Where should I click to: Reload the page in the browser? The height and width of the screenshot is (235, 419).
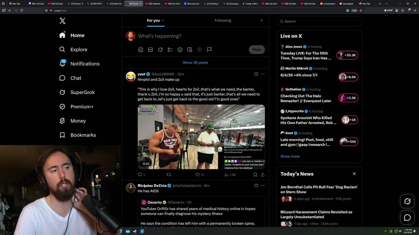tap(22, 10)
